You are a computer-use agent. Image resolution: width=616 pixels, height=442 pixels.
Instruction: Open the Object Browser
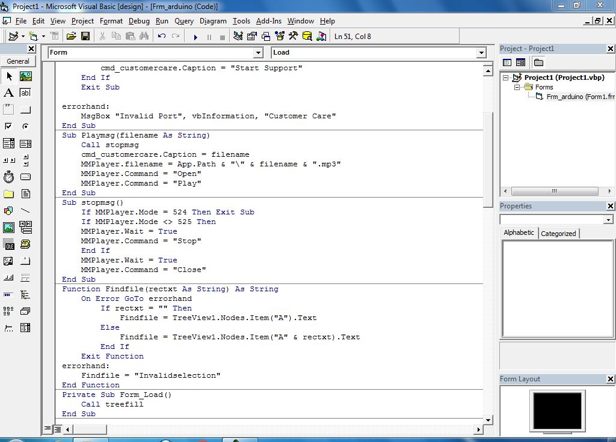pyautogui.click(x=278, y=36)
